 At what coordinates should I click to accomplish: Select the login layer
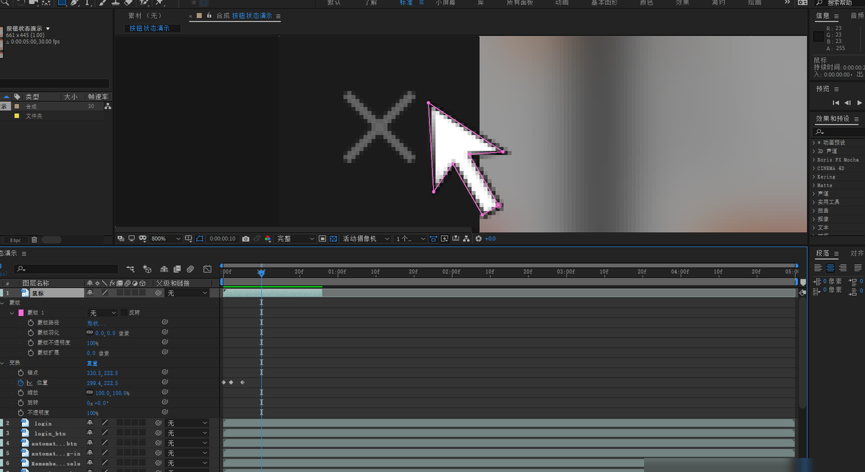(43, 423)
